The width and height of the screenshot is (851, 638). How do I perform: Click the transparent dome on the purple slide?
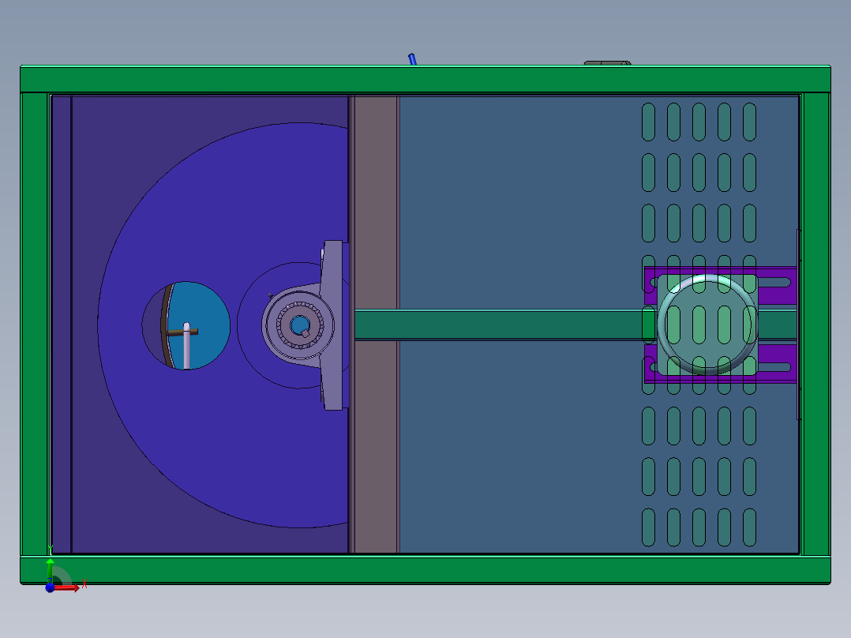(707, 324)
